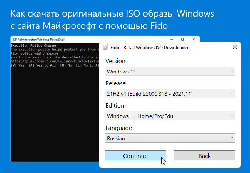Image resolution: width=250 pixels, height=173 pixels.
Task: Click the 'Release' label in Fido
Action: 115,83
